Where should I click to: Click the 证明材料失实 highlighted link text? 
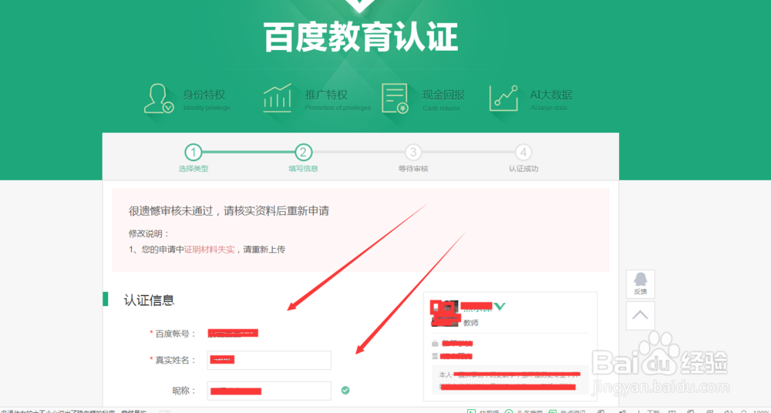click(x=210, y=250)
